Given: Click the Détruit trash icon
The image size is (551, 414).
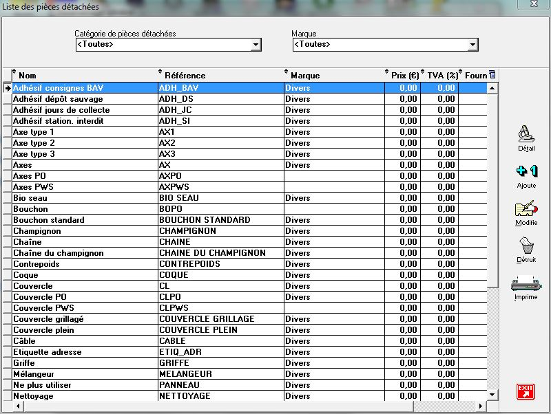Looking at the screenshot, I should (x=526, y=246).
